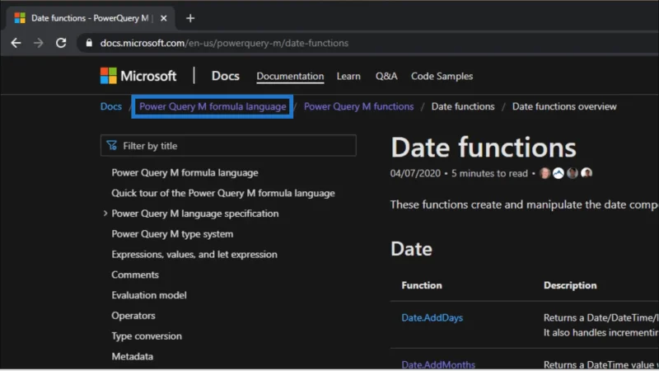Click the browser back arrow

[x=16, y=43]
